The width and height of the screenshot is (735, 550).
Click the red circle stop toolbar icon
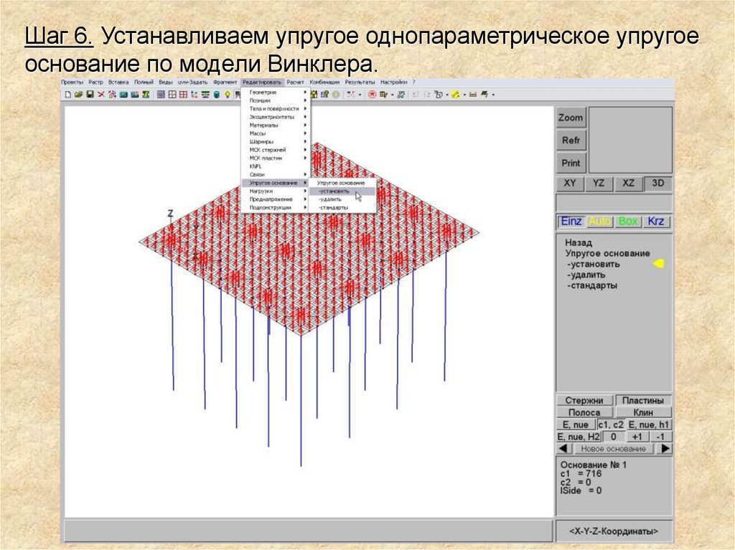[x=373, y=95]
